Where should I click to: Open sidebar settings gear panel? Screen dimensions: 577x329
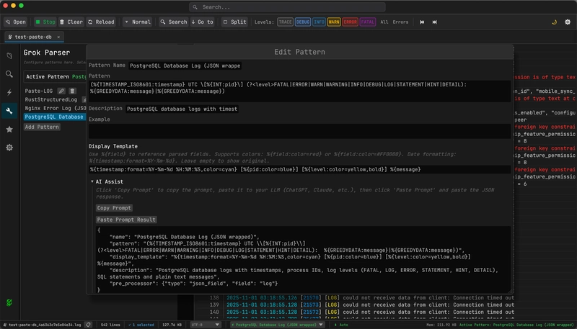9,148
